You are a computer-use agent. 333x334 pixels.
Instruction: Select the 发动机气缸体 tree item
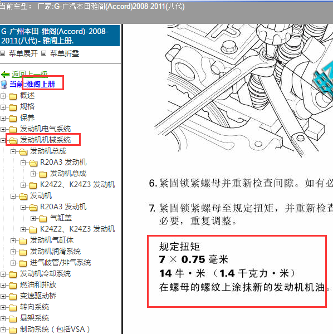52,240
